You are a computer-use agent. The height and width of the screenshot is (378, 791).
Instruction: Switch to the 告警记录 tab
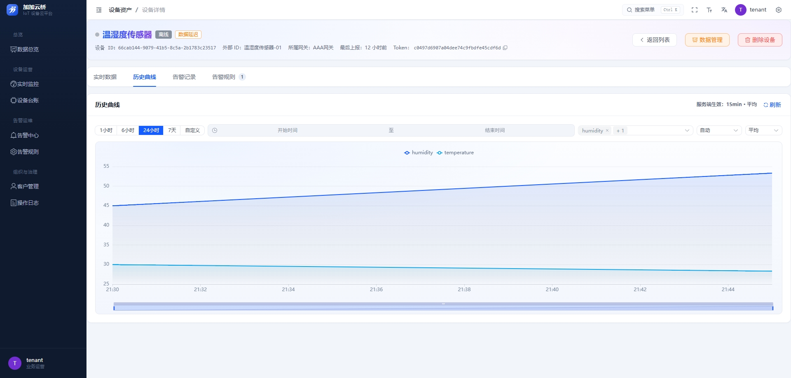tap(184, 77)
